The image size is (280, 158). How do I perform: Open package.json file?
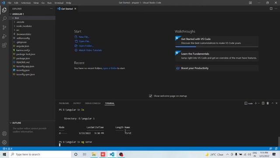coord(23,58)
